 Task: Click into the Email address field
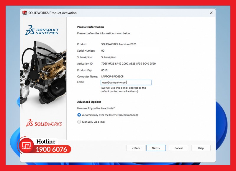[x=126, y=83]
